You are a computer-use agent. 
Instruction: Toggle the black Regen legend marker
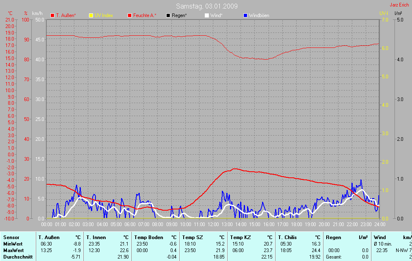[169, 15]
